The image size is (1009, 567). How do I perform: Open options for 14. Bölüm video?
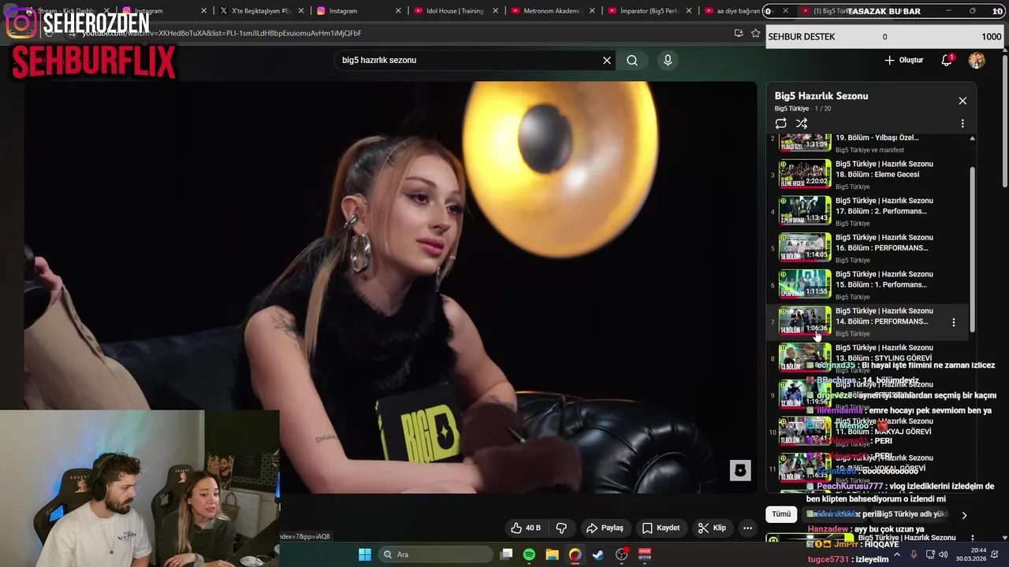(954, 322)
